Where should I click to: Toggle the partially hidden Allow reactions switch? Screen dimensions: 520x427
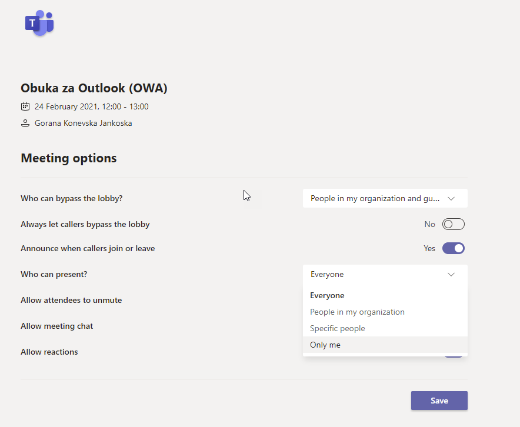point(453,357)
